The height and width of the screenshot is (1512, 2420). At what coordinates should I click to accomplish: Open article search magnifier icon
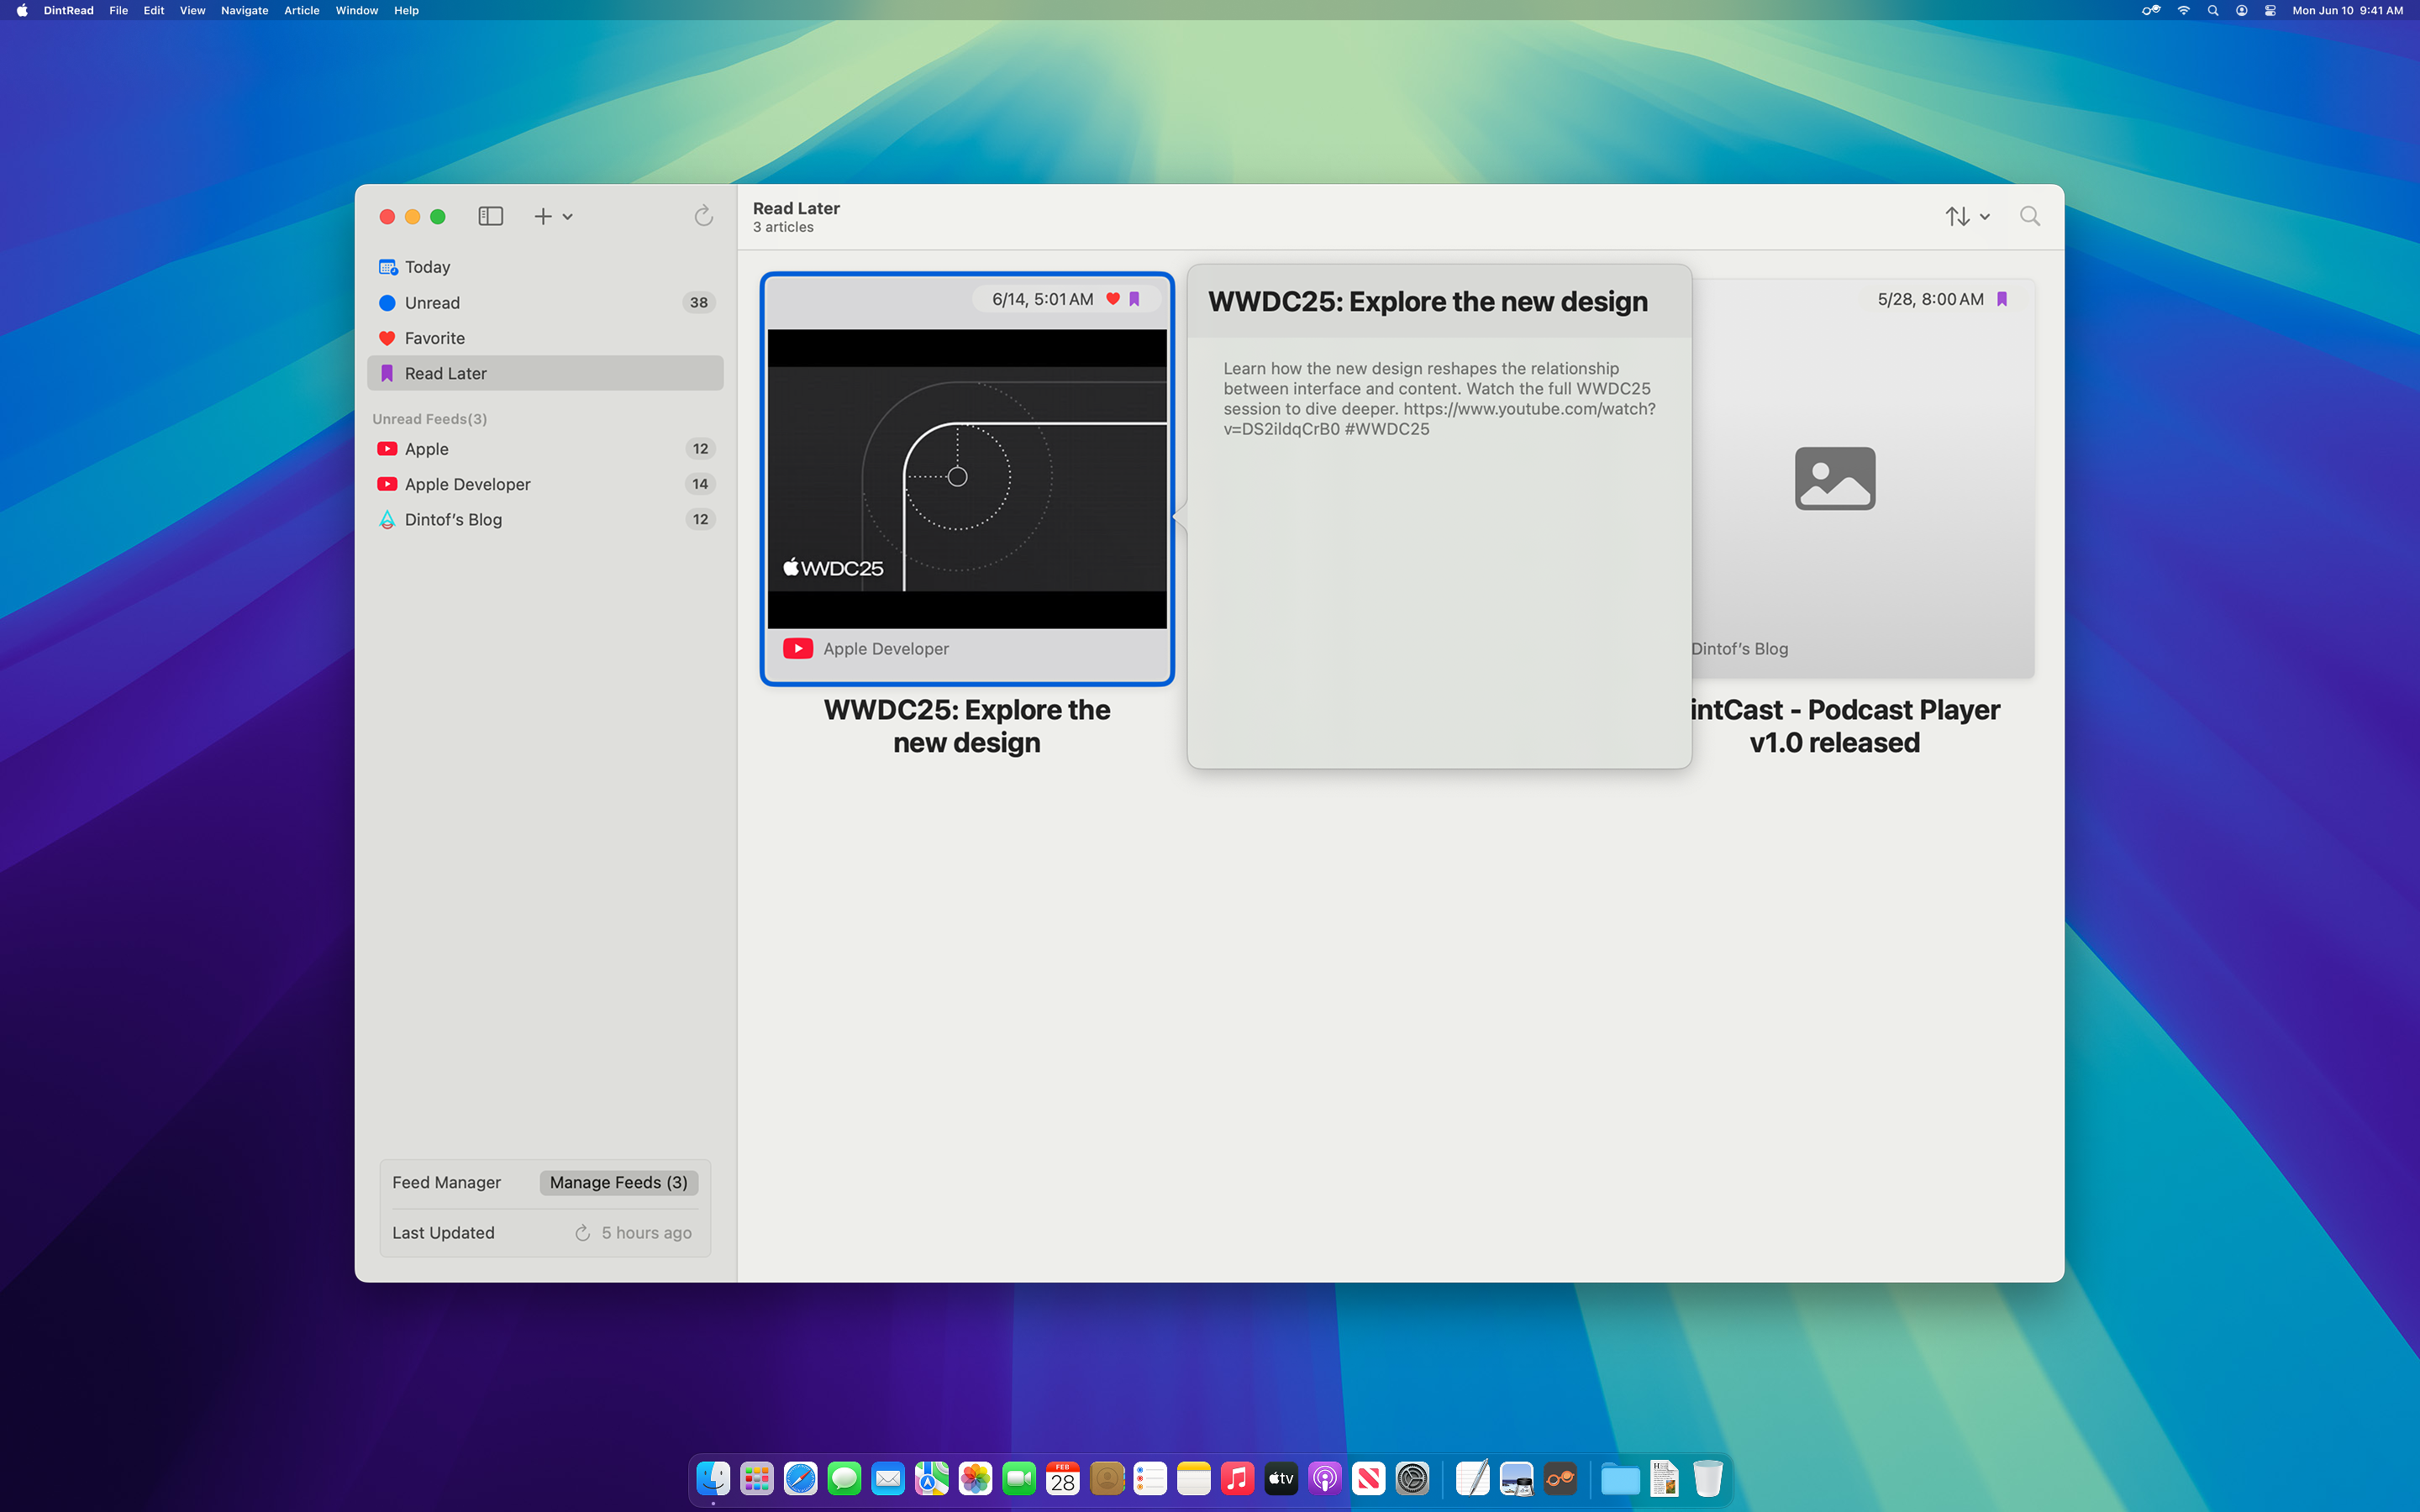point(2029,216)
